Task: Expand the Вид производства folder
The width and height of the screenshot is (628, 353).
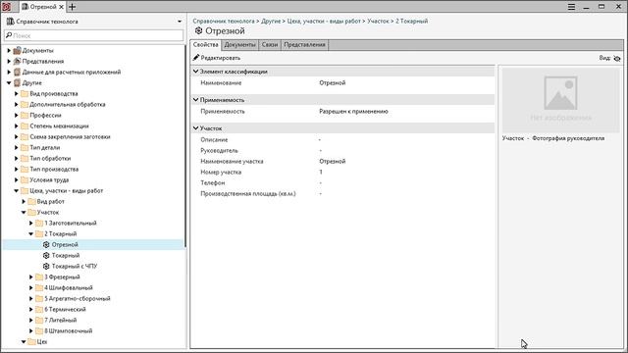Action: click(17, 94)
